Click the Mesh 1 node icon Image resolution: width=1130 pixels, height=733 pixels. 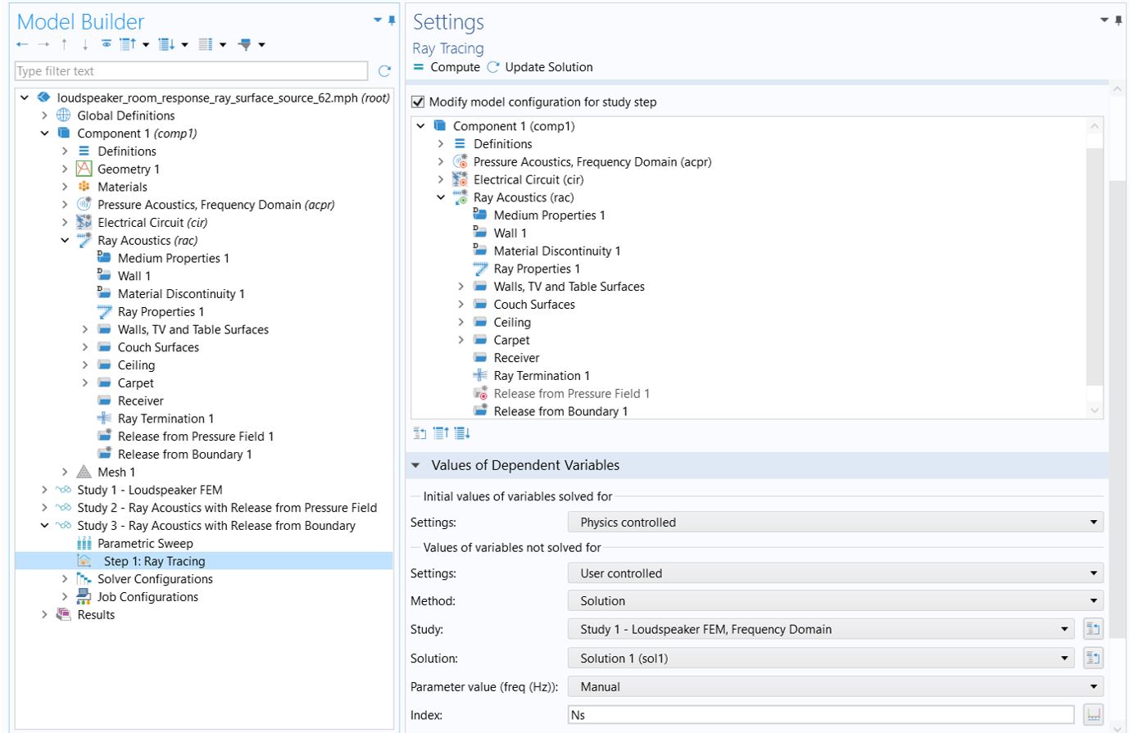pos(84,472)
